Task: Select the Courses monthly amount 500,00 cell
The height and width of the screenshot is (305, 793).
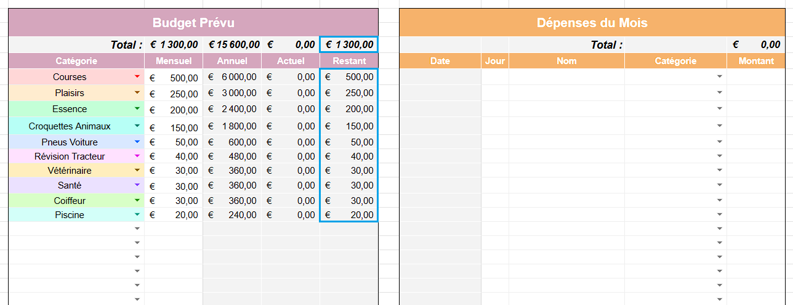Action: (173, 78)
